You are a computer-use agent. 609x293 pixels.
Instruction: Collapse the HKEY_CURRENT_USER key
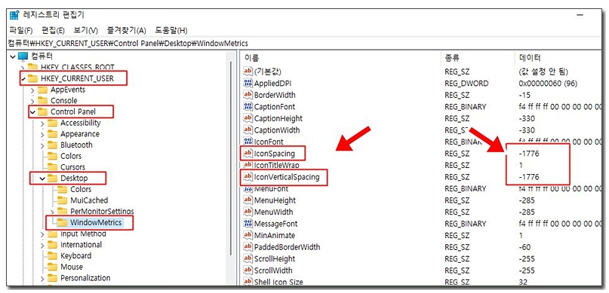pyautogui.click(x=23, y=78)
